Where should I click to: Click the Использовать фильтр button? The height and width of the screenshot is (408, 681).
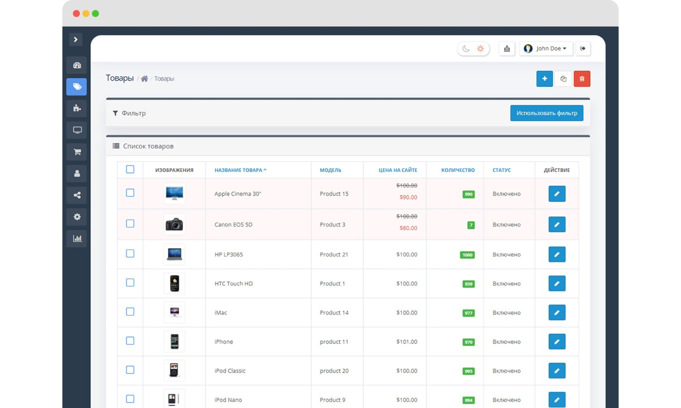[546, 113]
